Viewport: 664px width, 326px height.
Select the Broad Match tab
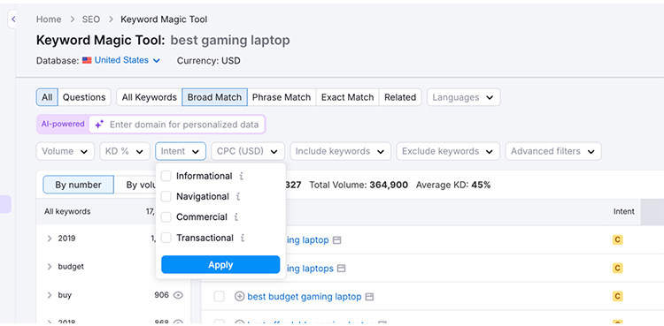click(215, 97)
